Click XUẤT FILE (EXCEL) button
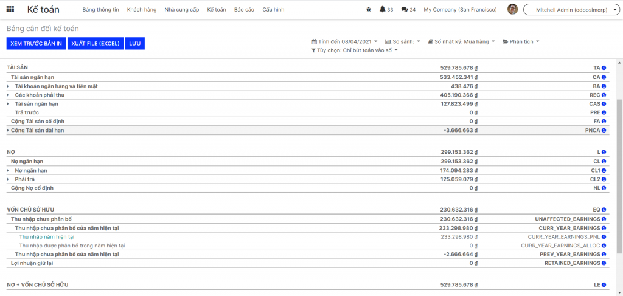The height and width of the screenshot is (296, 623). 96,44
